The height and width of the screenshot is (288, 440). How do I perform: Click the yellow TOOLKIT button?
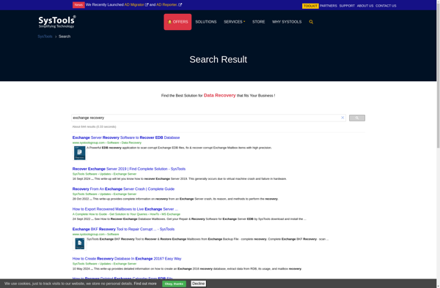310,6
